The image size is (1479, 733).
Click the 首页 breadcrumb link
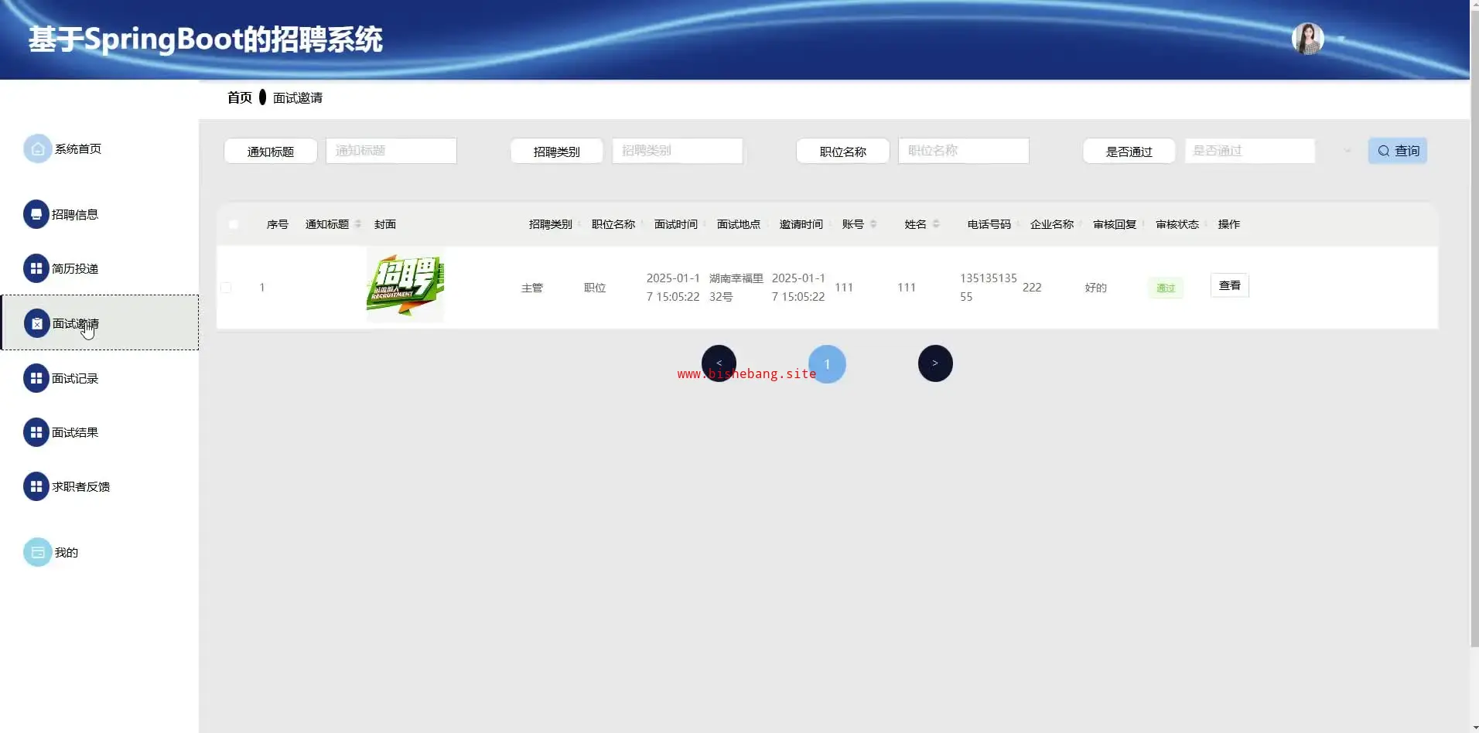pyautogui.click(x=240, y=97)
